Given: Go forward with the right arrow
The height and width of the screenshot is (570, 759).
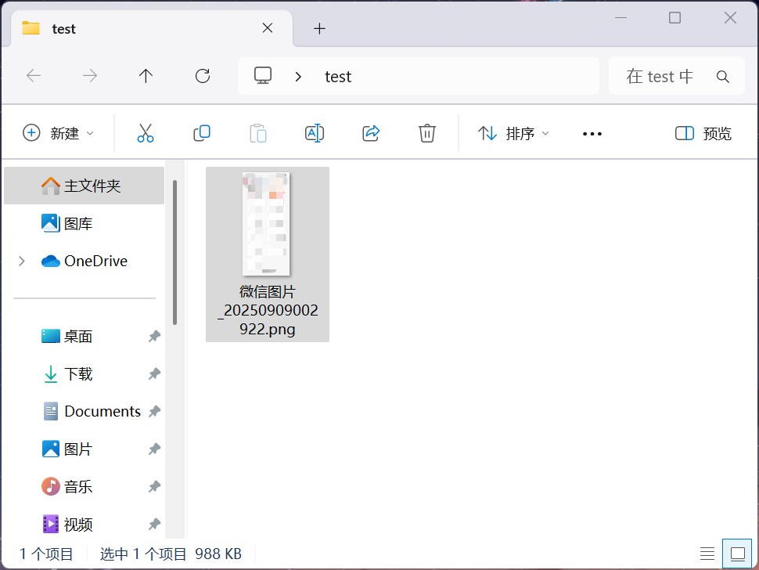Looking at the screenshot, I should 89,75.
